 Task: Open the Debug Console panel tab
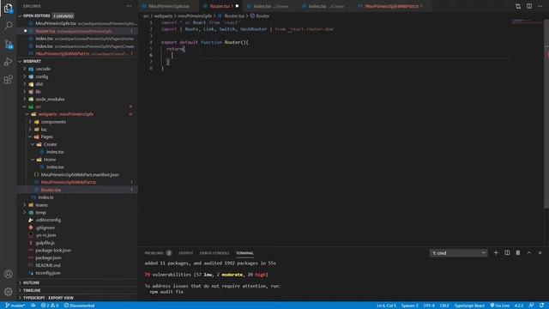214,253
